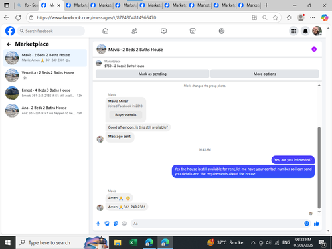
Task: Open emoji picker in message box
Action: [307, 224]
